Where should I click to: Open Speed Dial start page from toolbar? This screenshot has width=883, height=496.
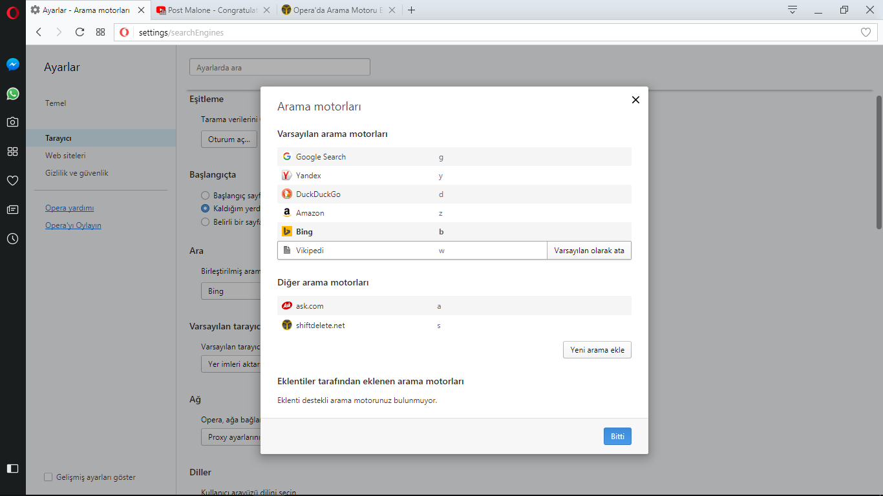point(100,32)
